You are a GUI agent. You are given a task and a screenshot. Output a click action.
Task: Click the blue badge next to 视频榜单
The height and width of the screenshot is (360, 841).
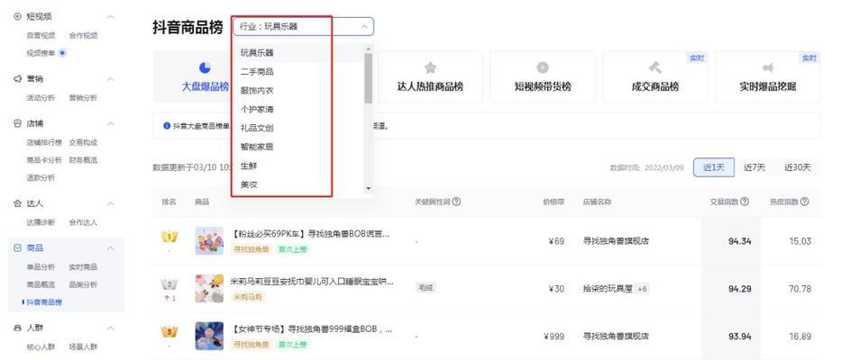(x=62, y=52)
